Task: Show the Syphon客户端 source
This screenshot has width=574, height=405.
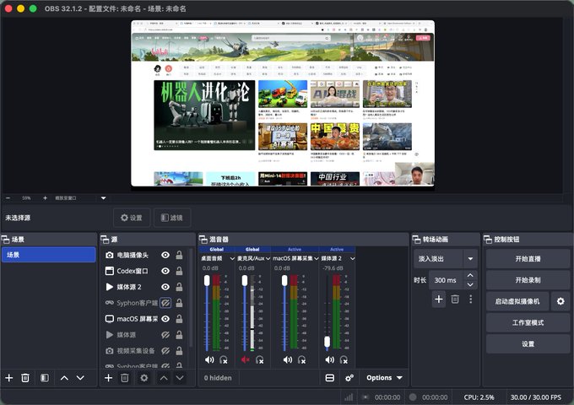Action: tap(165, 303)
